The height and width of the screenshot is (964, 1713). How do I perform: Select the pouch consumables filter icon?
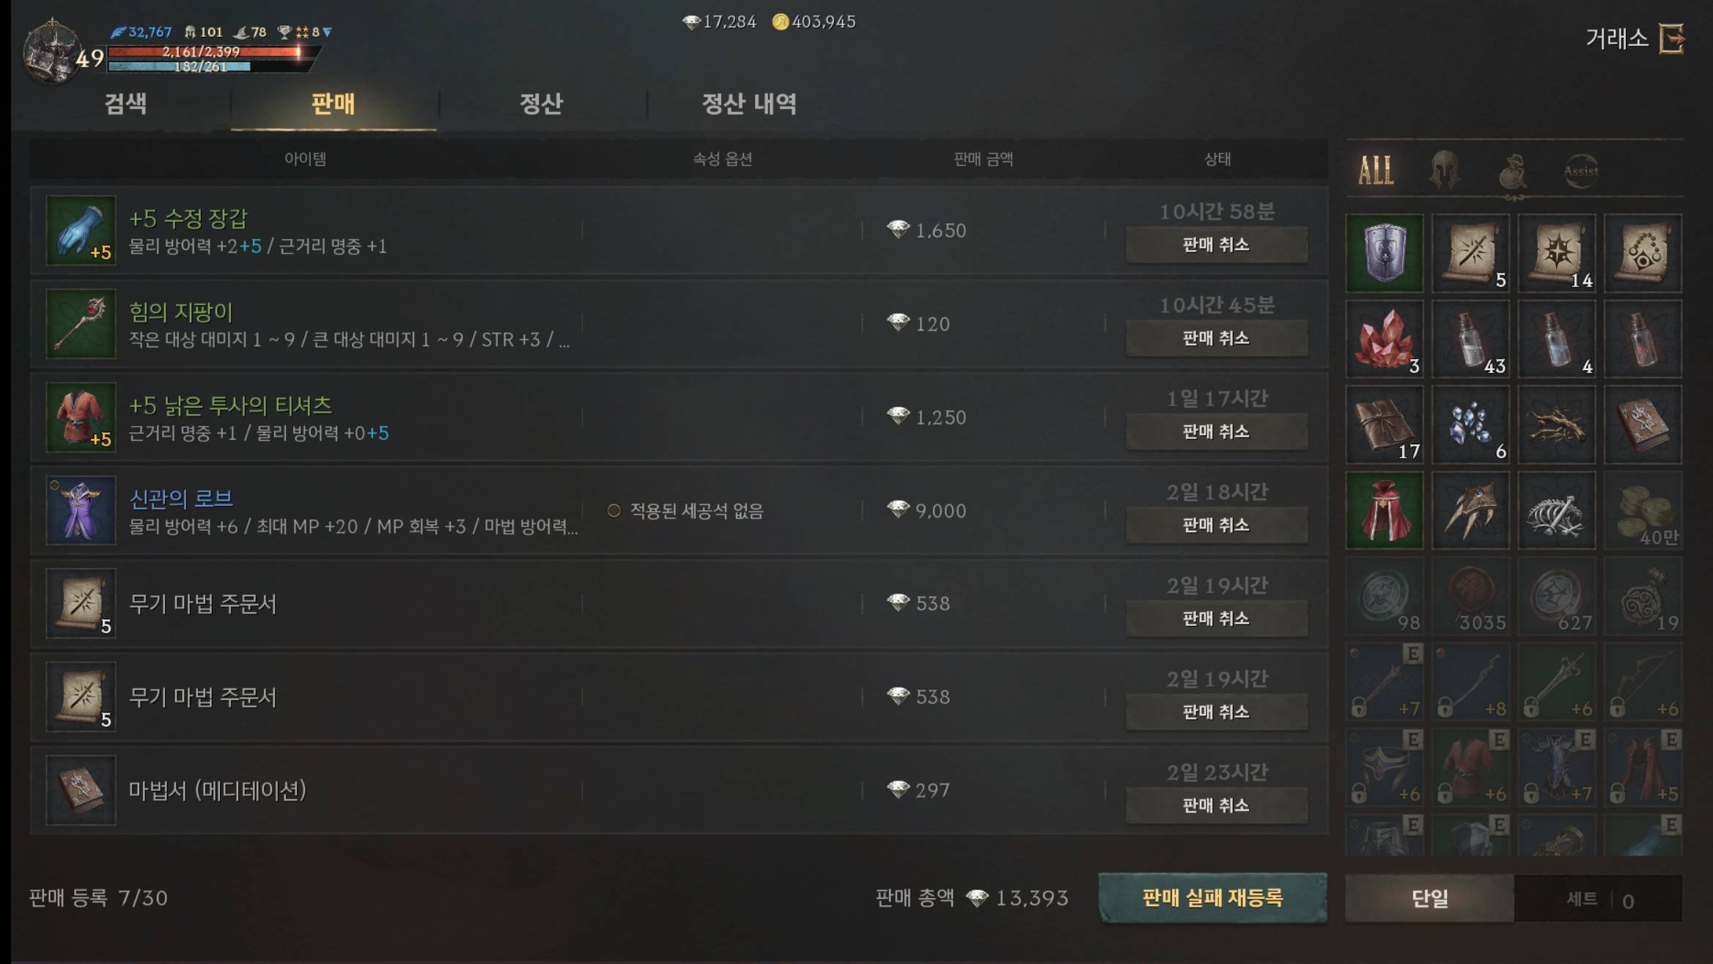point(1513,172)
